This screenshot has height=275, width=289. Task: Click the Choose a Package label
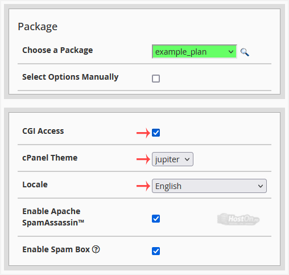pyautogui.click(x=57, y=50)
